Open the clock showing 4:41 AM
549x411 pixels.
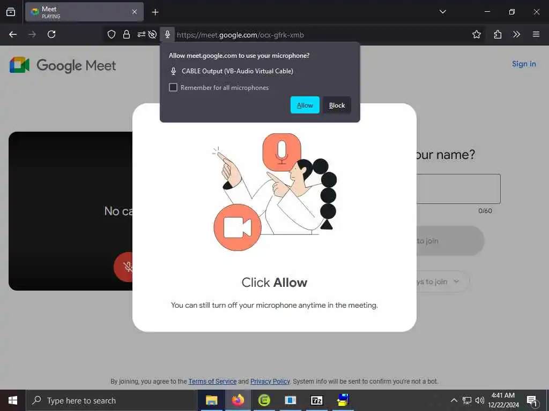point(503,400)
